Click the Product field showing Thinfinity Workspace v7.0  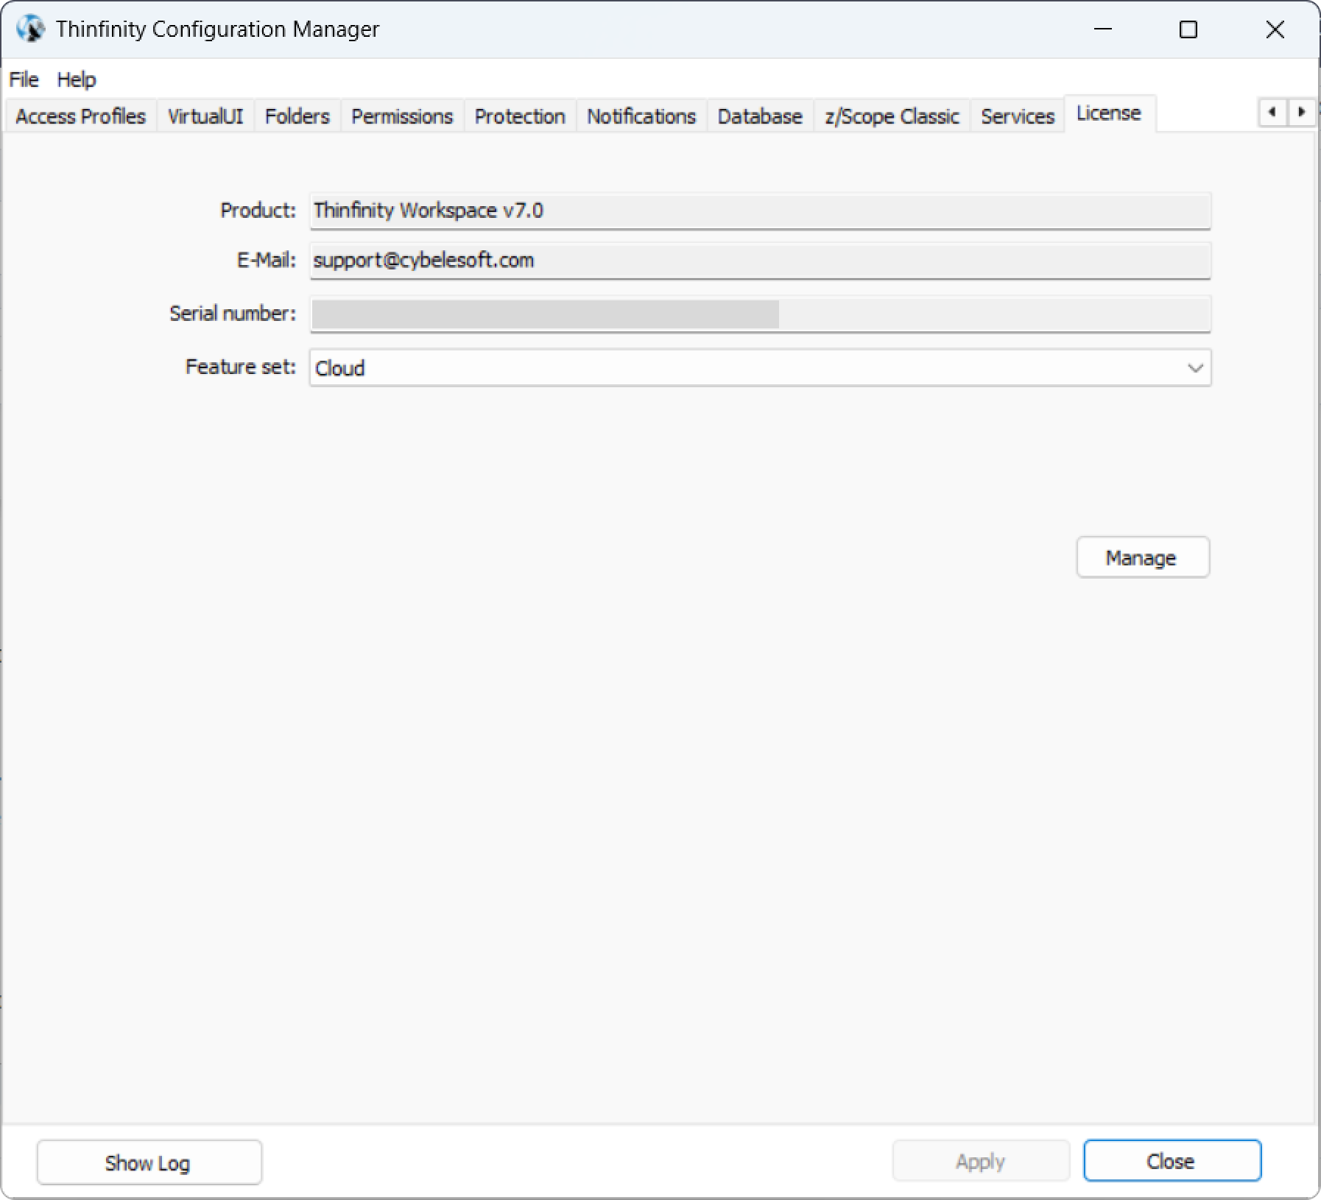pyautogui.click(x=761, y=211)
